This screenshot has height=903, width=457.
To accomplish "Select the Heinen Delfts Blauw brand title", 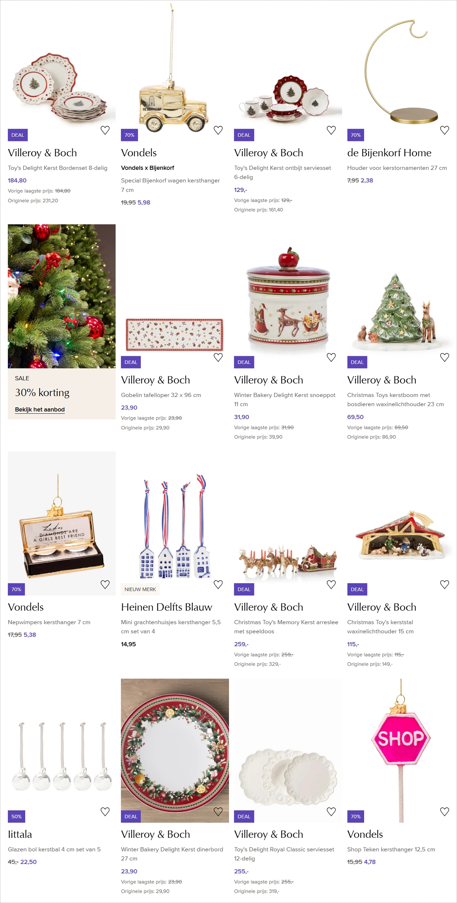I will point(166,607).
